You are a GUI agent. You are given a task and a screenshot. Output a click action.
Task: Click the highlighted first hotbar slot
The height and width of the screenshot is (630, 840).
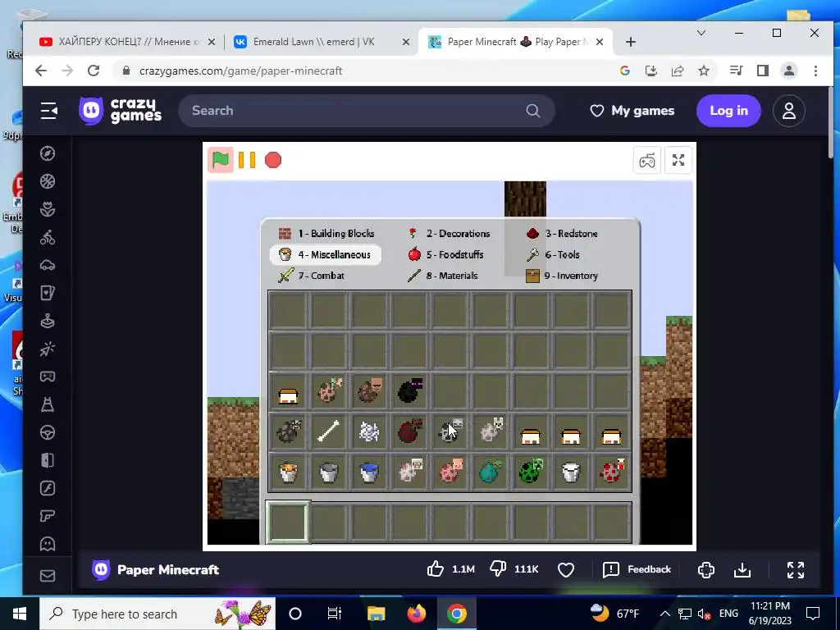pos(288,523)
